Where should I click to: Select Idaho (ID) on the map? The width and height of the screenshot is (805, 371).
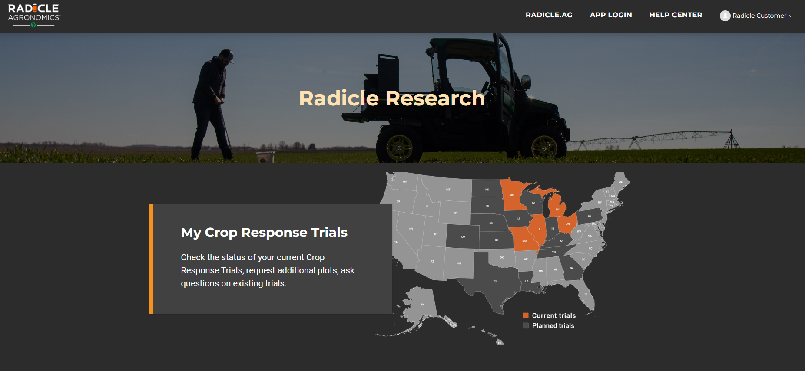tap(427, 206)
